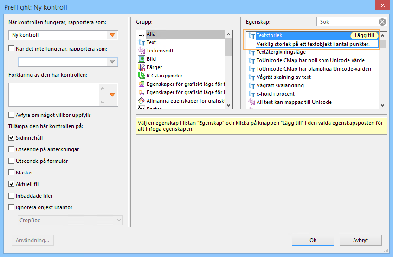Click the Bild group icon

(142, 59)
